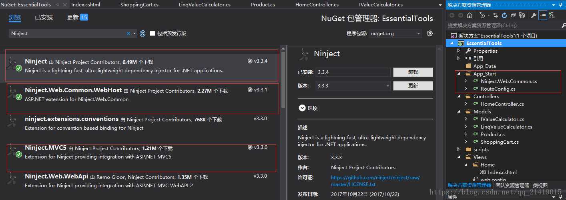Click the Collapse All icon in Solution Explorer

(513, 15)
